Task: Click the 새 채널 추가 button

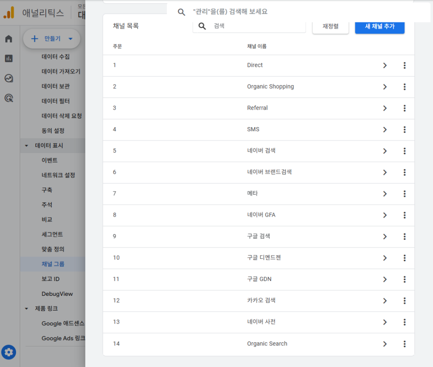Action: click(380, 27)
